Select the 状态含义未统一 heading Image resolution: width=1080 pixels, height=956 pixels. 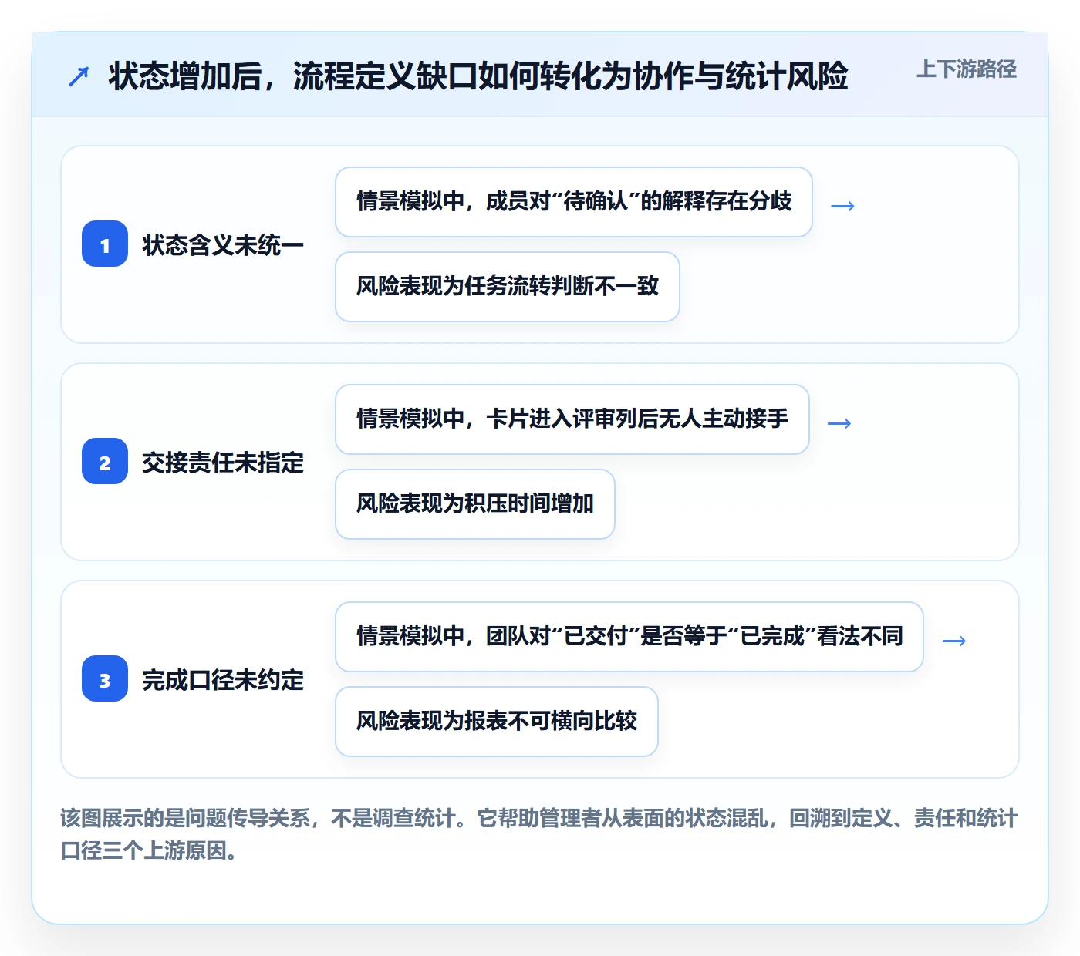click(223, 245)
